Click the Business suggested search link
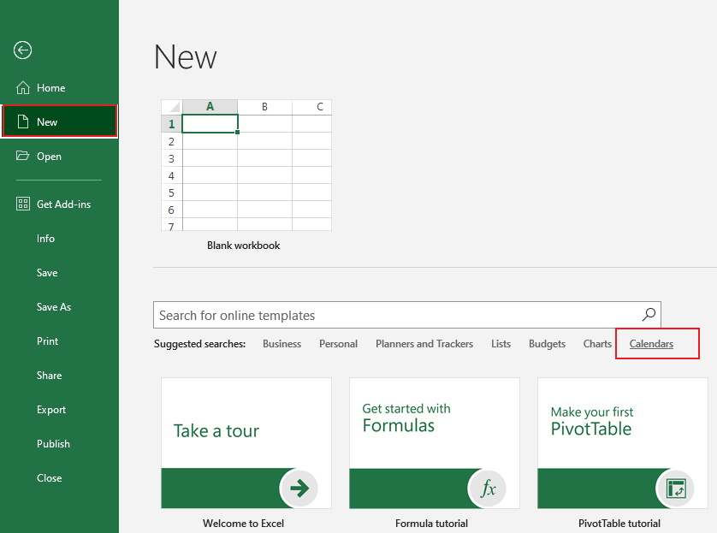The width and height of the screenshot is (717, 533). 281,344
